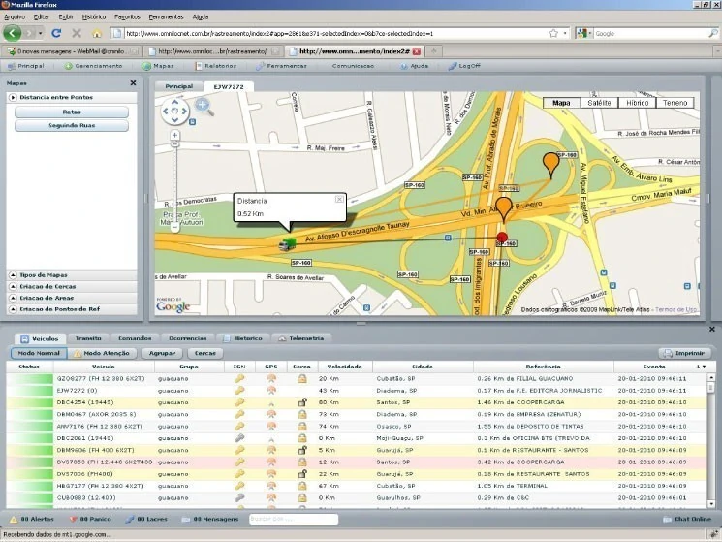Switch map to Híbrido view
This screenshot has height=542, width=722.
click(638, 103)
